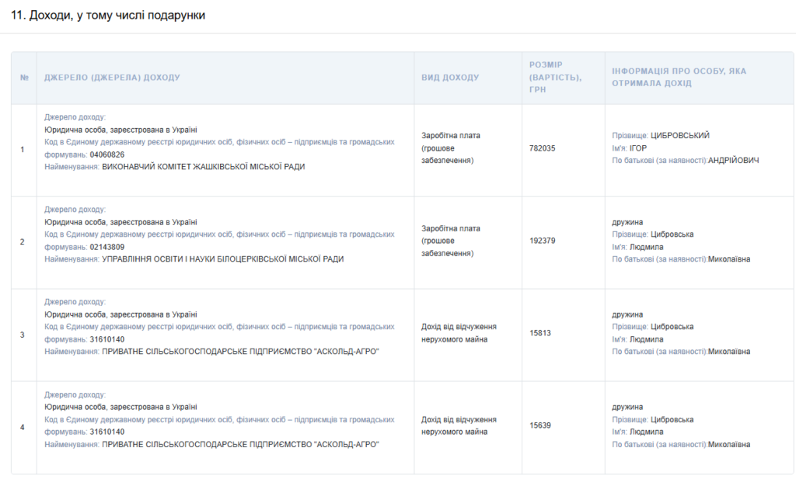796x479 pixels.
Task: Click the section heading "11. Доходи, у тому числі подарунки"
Action: 108,16
